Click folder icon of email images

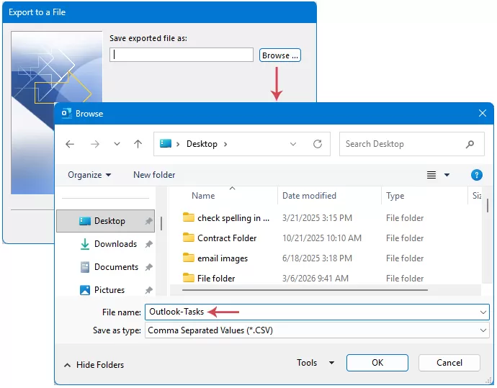[188, 258]
